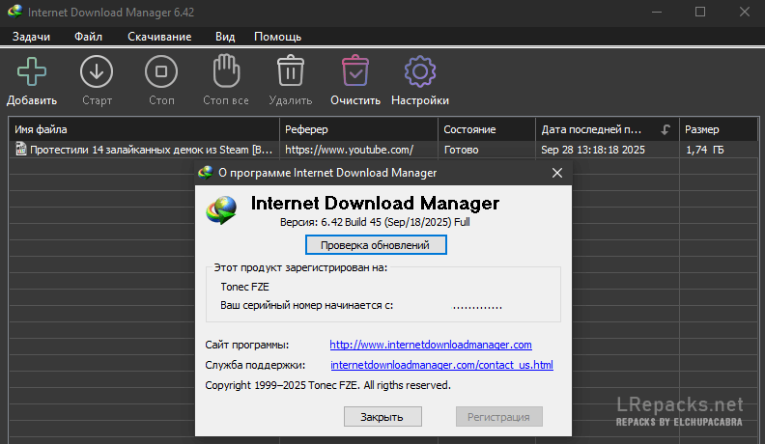Expand the Вид menu
Viewport: 765px width, 444px height.
click(225, 37)
